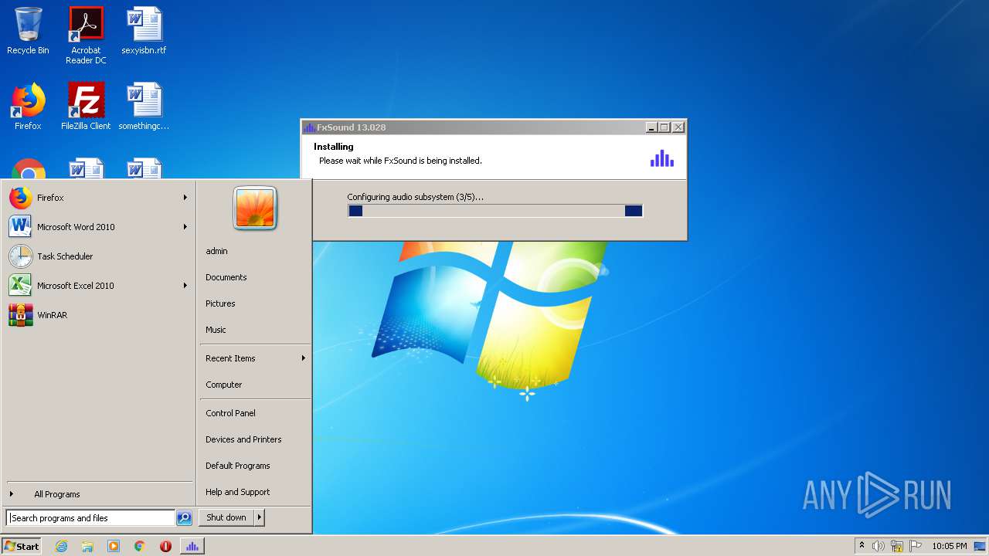Click the 'Installing' heading in the installer
Image resolution: width=989 pixels, height=556 pixels.
(334, 147)
